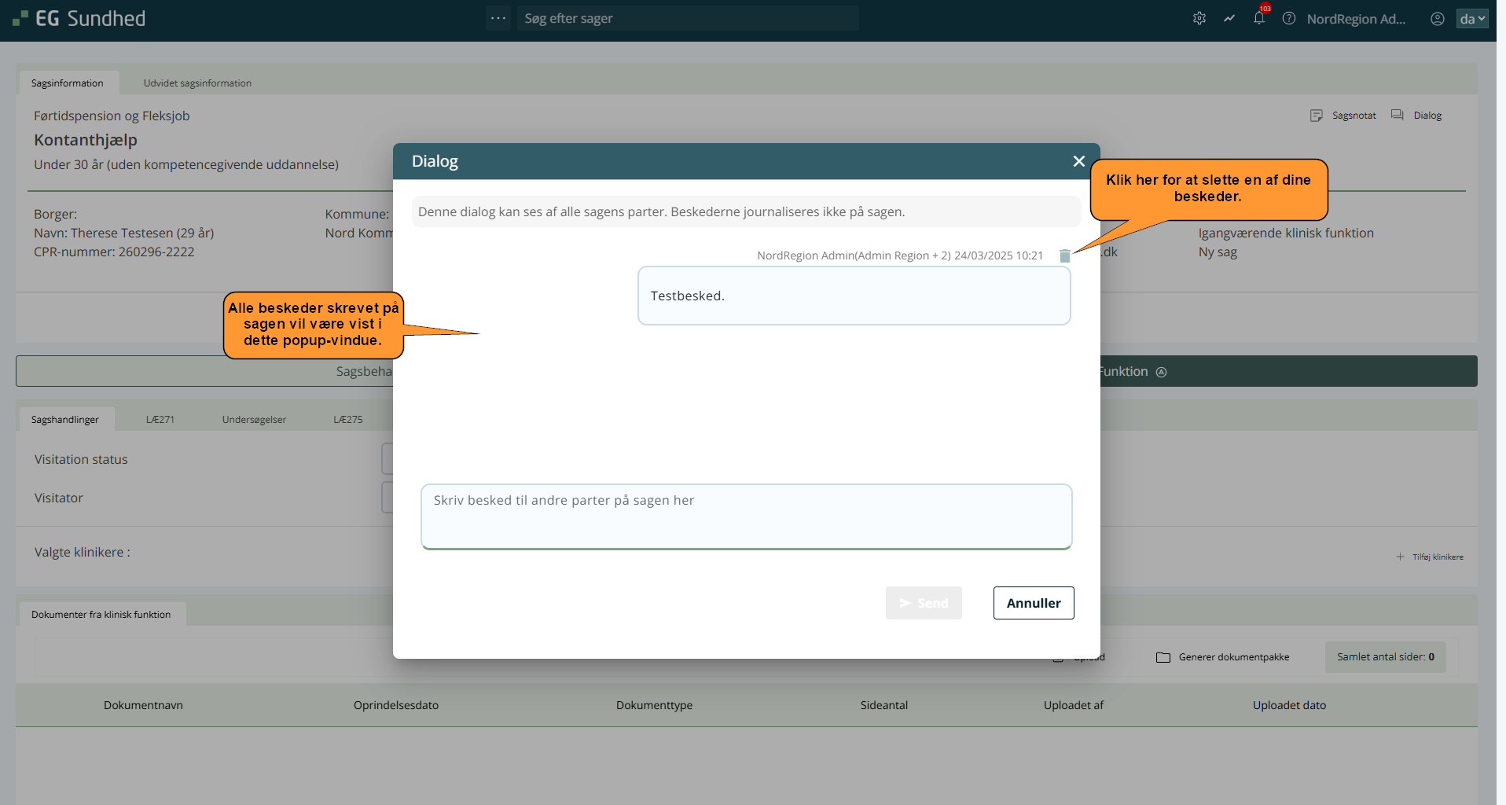Focus the Søg efter sager search field
Image resolution: width=1506 pixels, height=805 pixels.
[688, 18]
